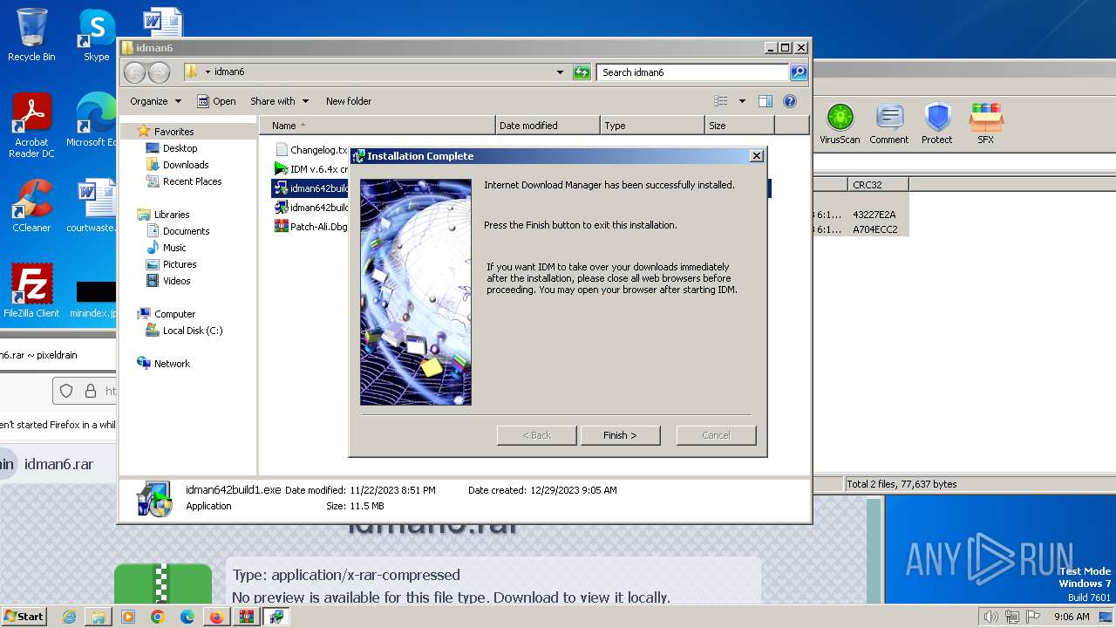Open the CCleaner desktop icon
Image resolution: width=1116 pixels, height=628 pixels.
[x=31, y=206]
